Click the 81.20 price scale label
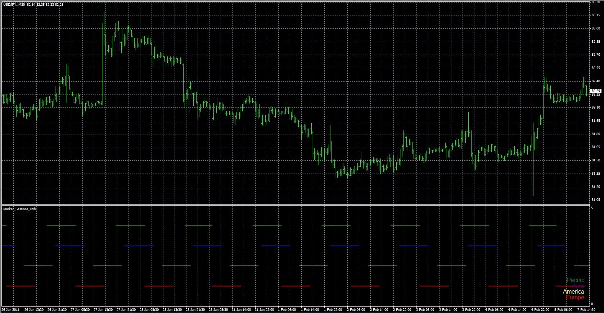This screenshot has width=604, height=313. [x=596, y=187]
